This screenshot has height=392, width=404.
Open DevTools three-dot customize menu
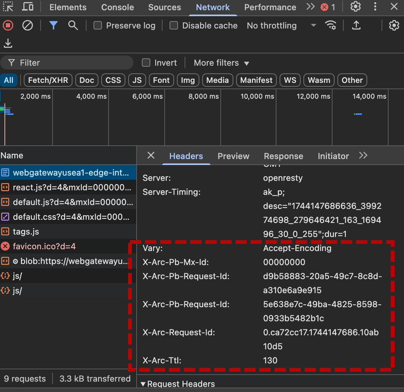coord(375,7)
